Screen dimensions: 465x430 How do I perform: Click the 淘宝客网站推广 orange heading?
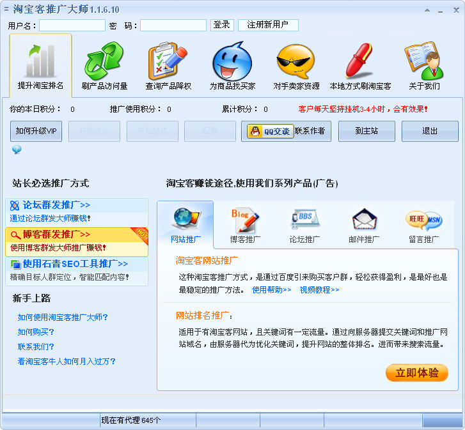(x=207, y=261)
